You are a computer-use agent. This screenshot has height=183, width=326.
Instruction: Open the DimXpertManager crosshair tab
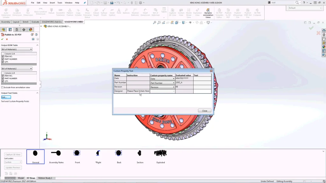coord(24,30)
